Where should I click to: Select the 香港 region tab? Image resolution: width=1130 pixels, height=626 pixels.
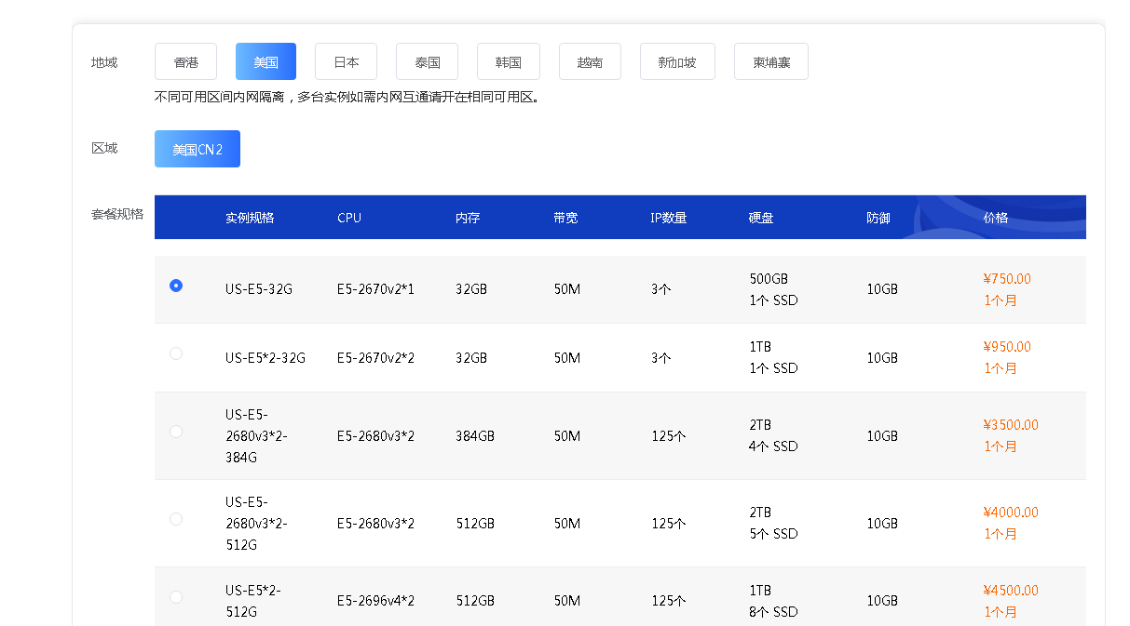pos(184,60)
